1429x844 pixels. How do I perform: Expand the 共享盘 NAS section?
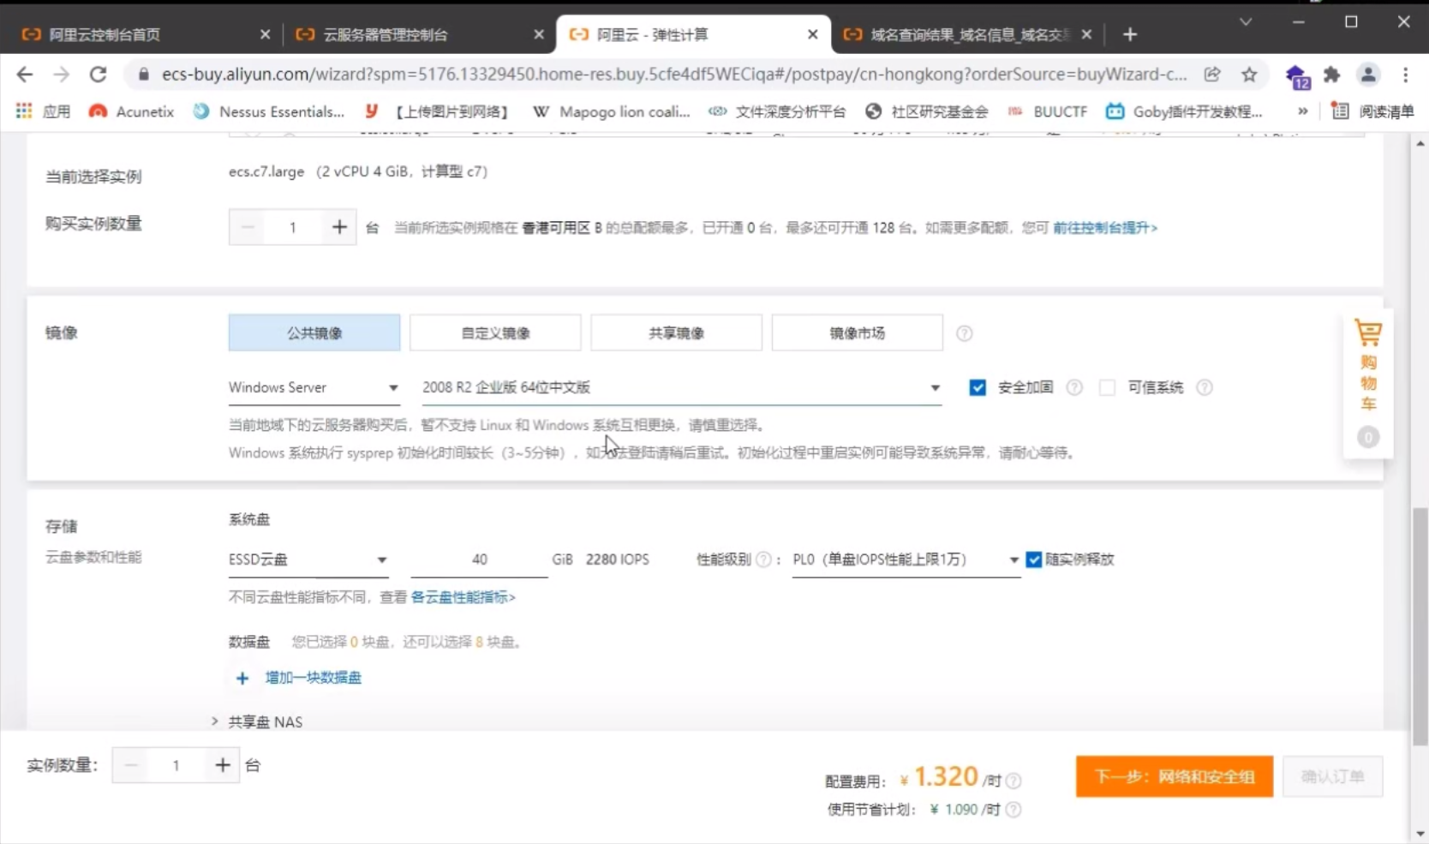point(257,721)
